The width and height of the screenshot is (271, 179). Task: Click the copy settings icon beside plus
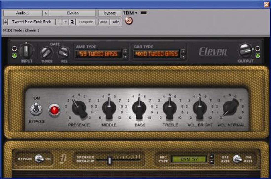pyautogui.click(x=72, y=22)
